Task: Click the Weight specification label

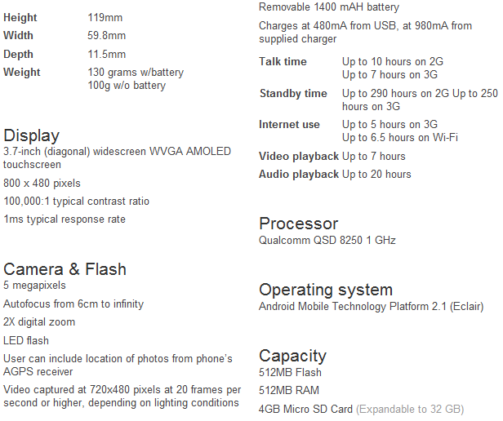Action: pyautogui.click(x=22, y=72)
